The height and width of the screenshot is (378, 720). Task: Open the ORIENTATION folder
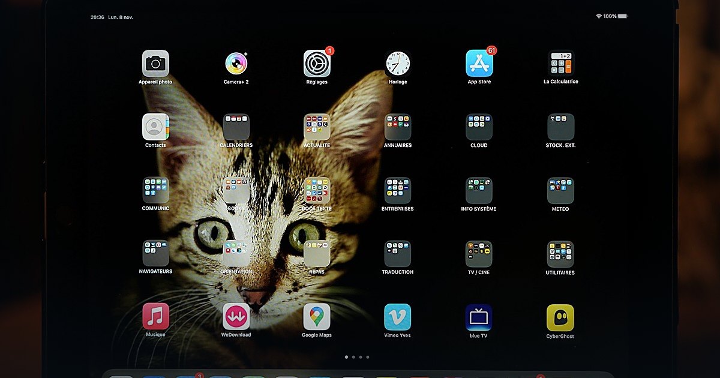[236, 254]
